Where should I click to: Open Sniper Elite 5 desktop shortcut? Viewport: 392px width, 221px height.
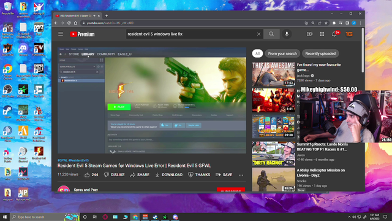click(39, 71)
